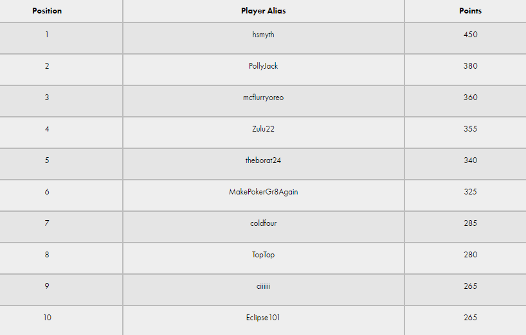Click the Player Alias column header
Screen dimensions: 526x335
[264, 11]
